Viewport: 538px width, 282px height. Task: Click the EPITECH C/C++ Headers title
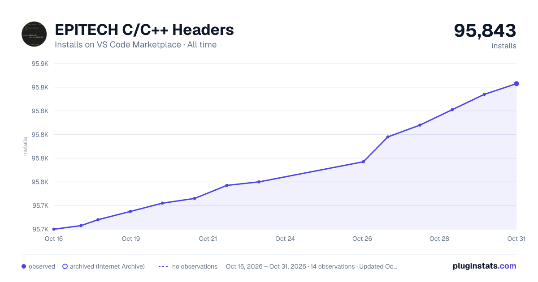pyautogui.click(x=144, y=30)
